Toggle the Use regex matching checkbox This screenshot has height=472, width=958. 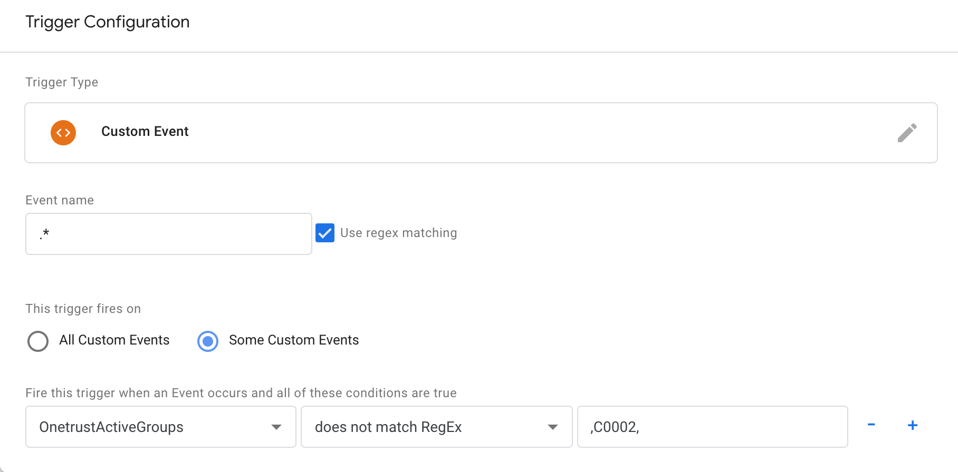325,233
